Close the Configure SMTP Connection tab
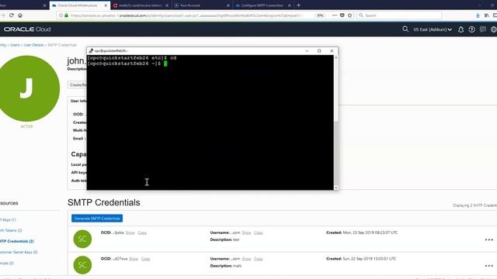 click(x=289, y=5)
